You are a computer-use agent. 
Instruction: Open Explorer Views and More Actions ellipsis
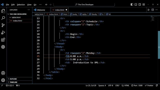[x=29, y=10]
